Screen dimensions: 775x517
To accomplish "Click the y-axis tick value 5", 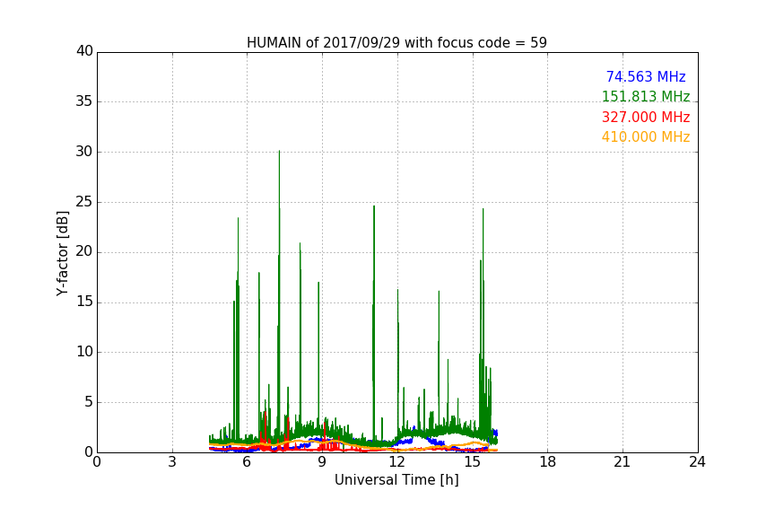I will click(x=89, y=402).
